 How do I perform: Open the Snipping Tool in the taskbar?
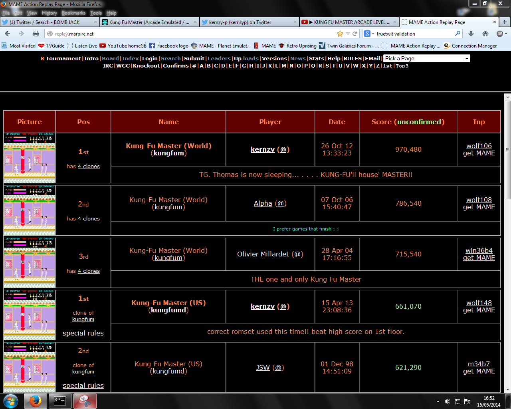pyautogui.click(x=84, y=401)
